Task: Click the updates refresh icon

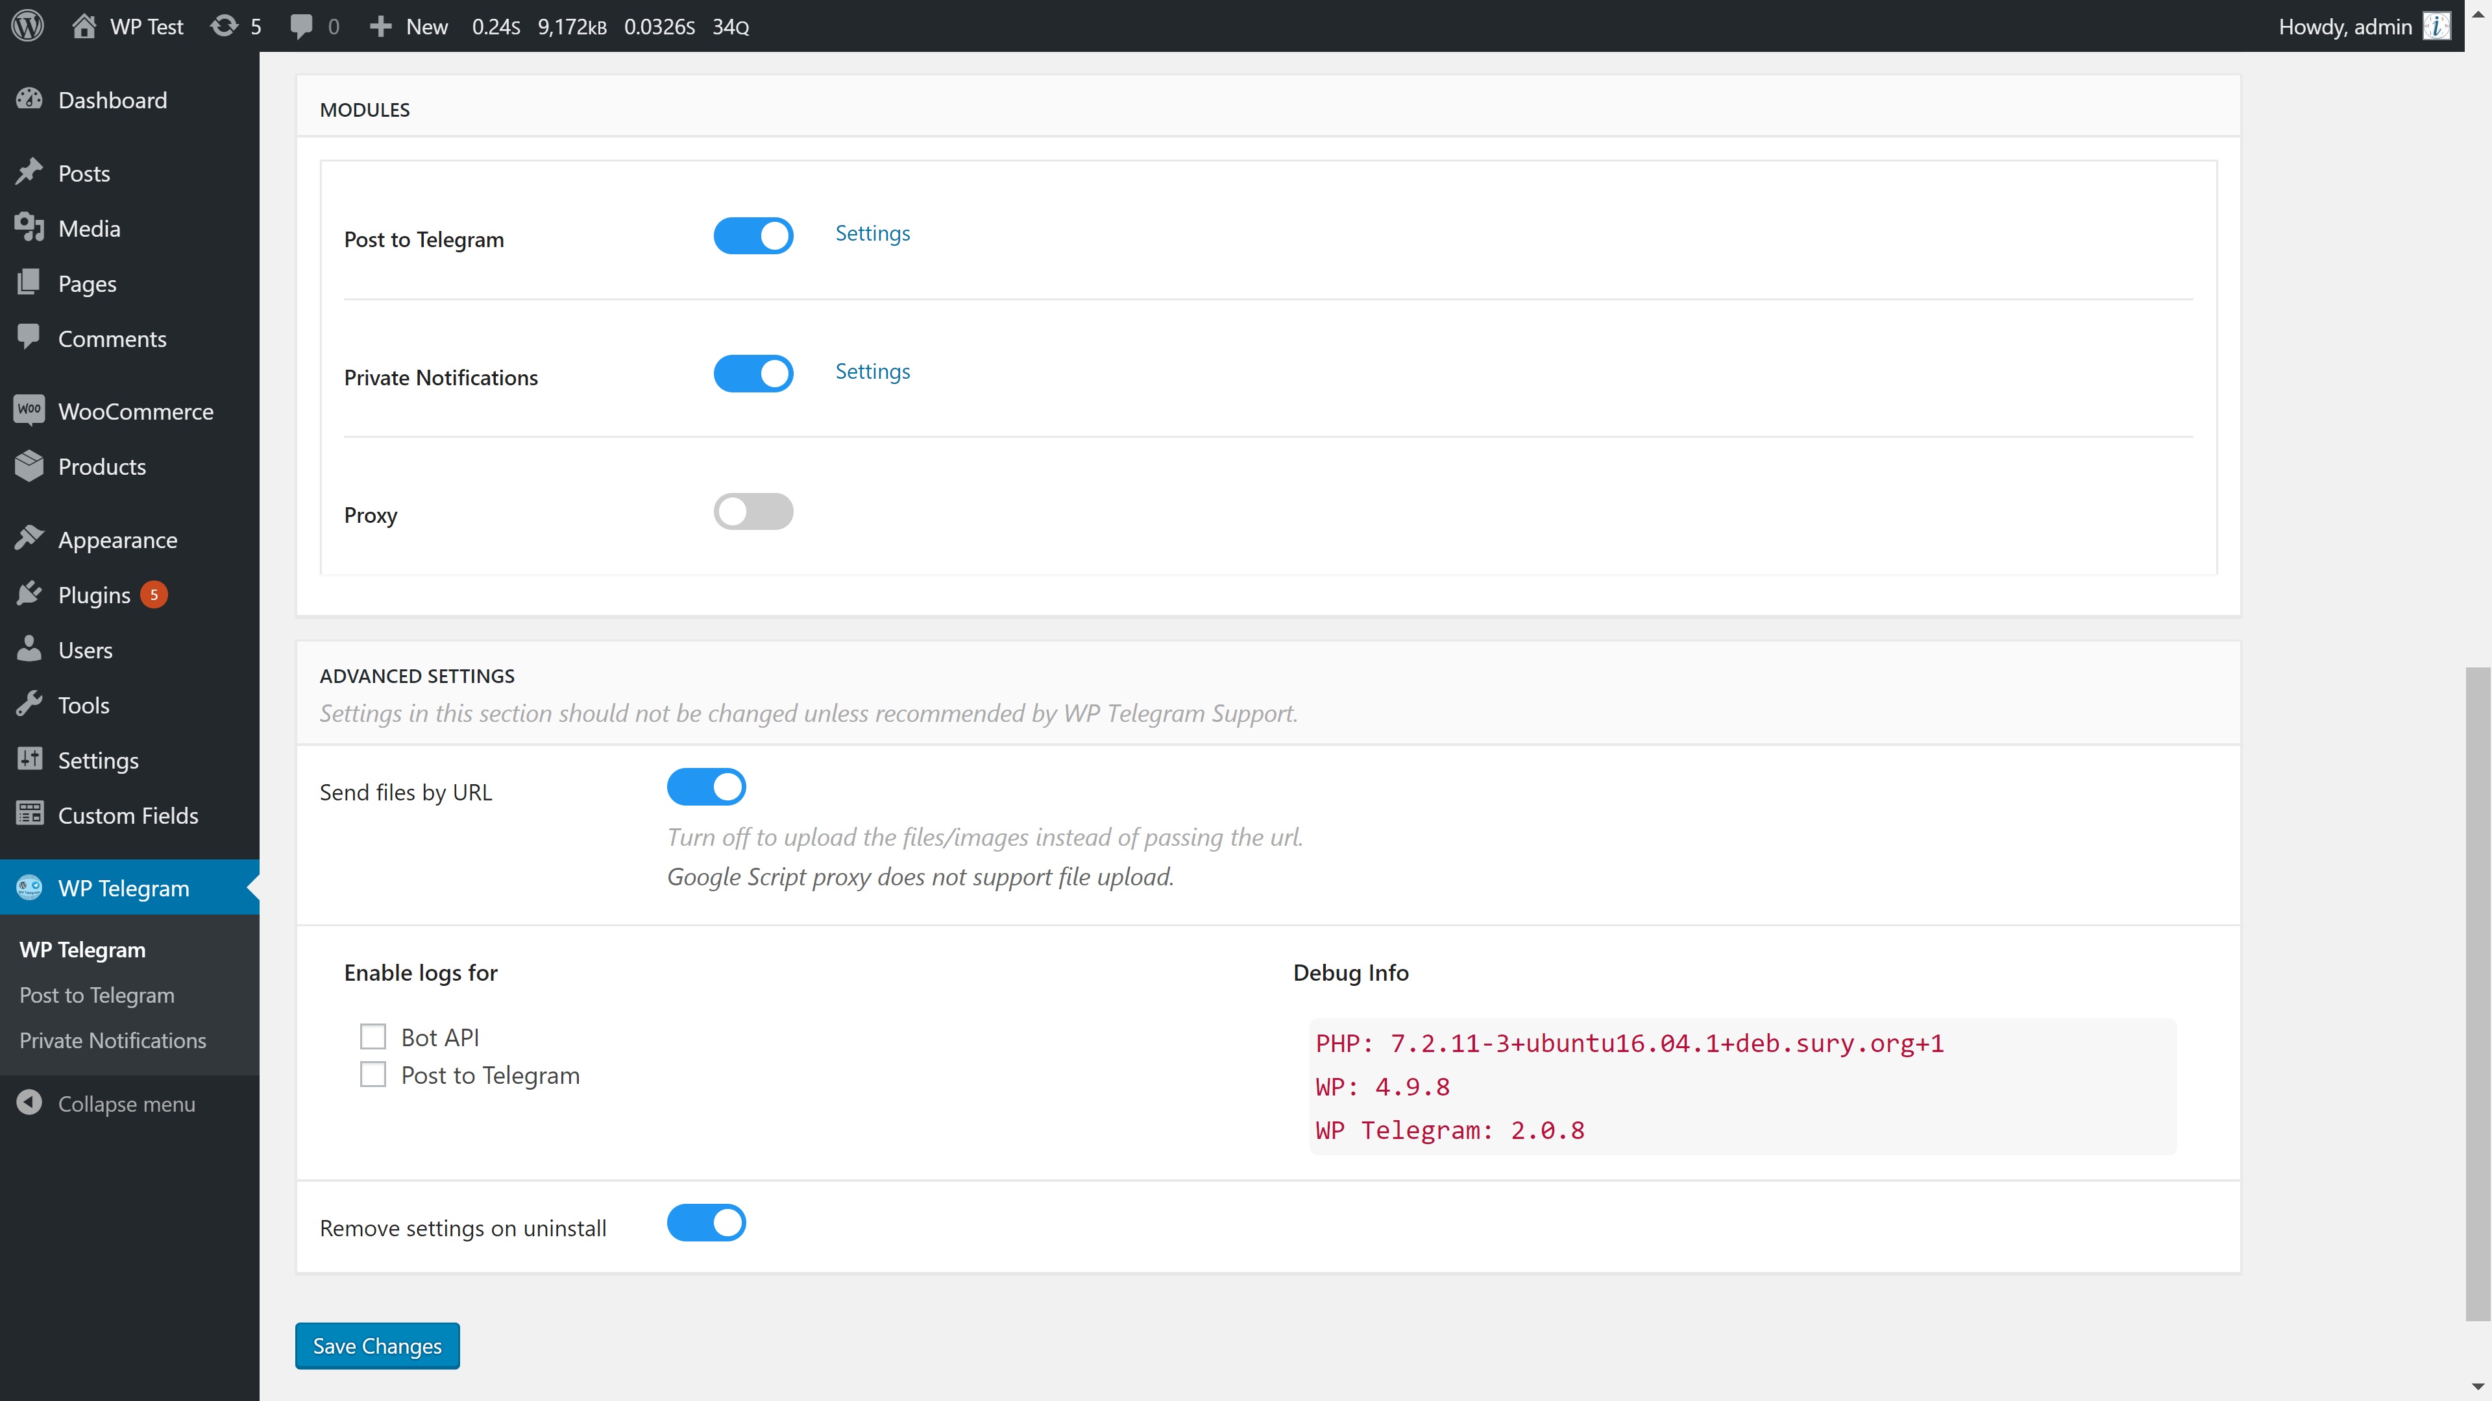Action: click(x=223, y=26)
